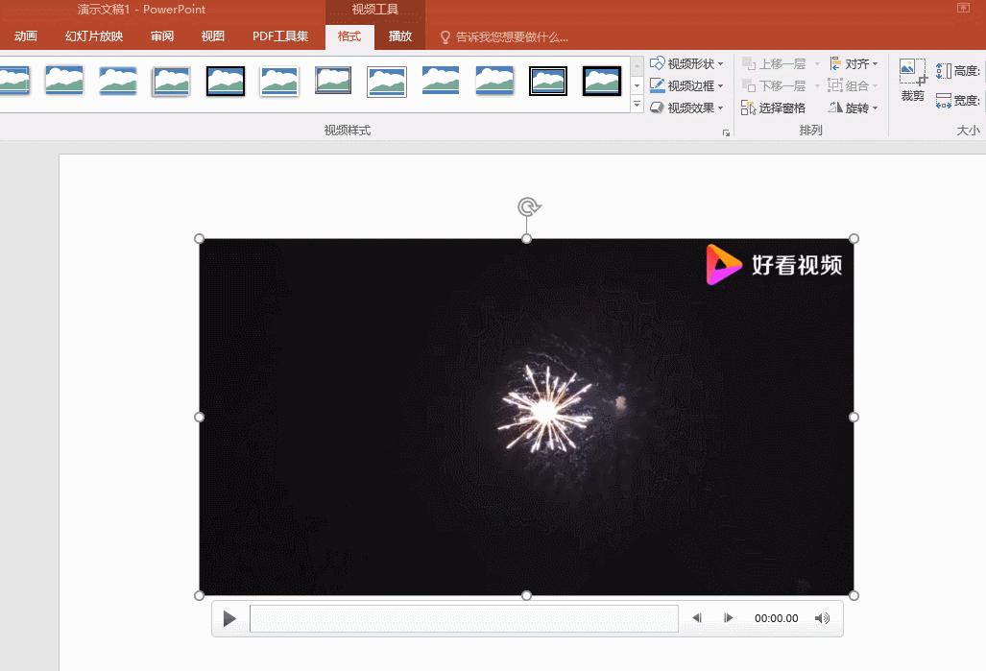Open the 视频形状 dropdown arrow
The width and height of the screenshot is (986, 671).
click(x=721, y=62)
